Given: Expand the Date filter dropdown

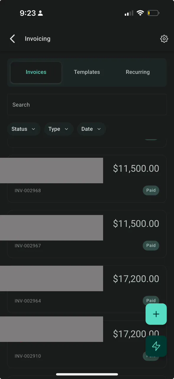Looking at the screenshot, I should pos(91,129).
